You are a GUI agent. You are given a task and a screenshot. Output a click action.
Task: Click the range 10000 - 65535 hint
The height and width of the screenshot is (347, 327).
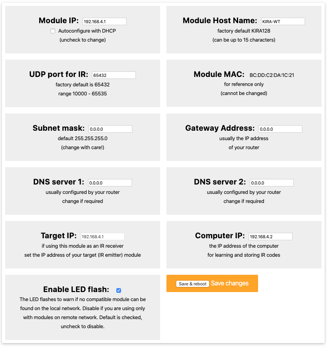tap(83, 94)
